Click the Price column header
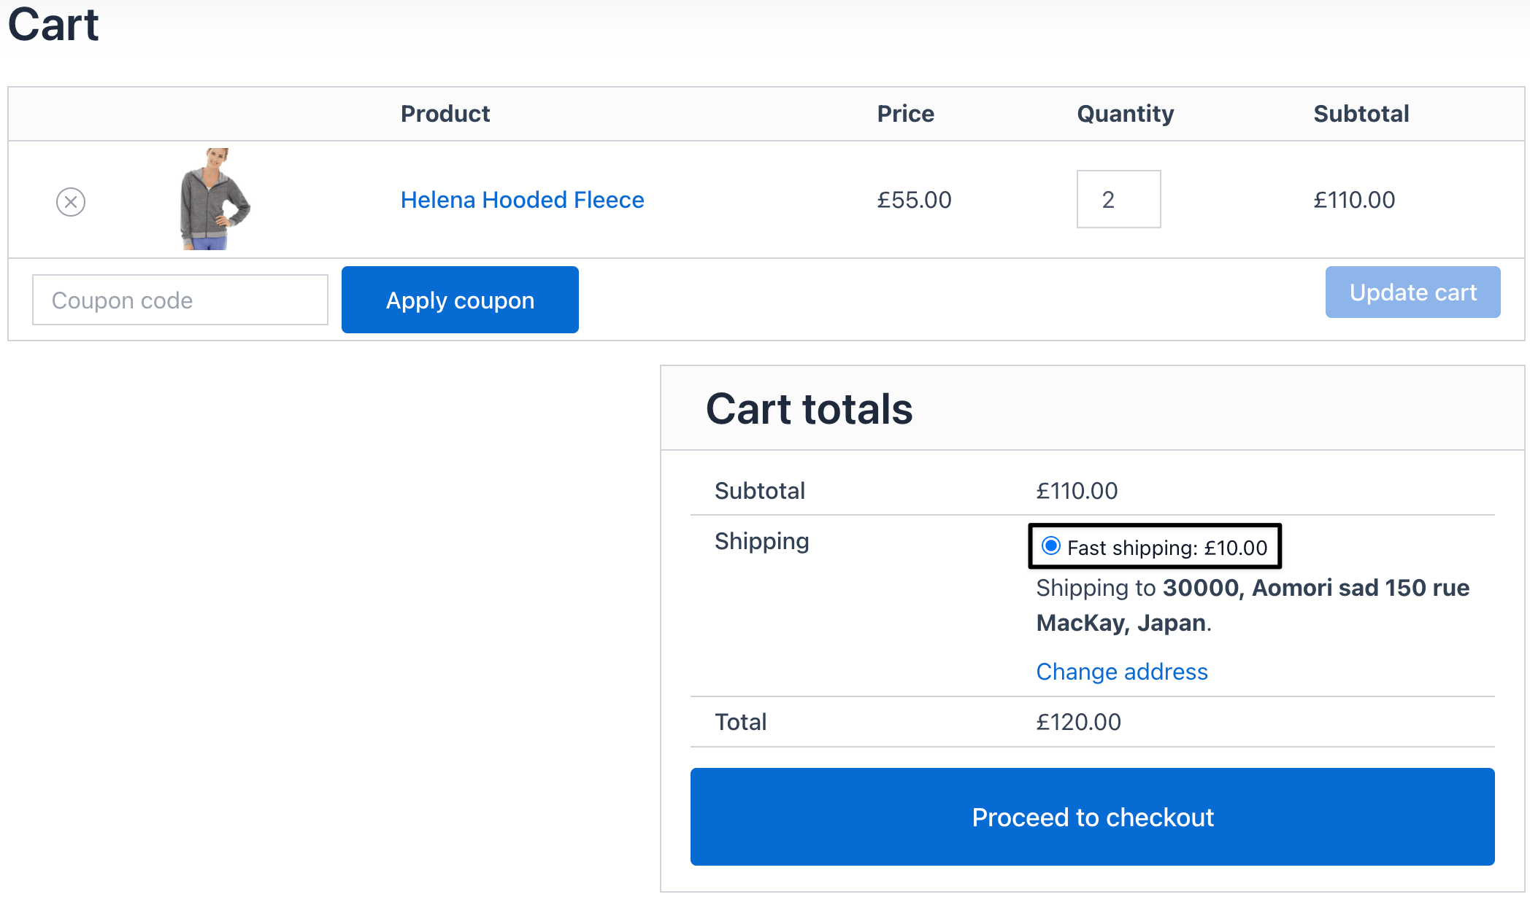This screenshot has height=897, width=1530. coord(905,114)
